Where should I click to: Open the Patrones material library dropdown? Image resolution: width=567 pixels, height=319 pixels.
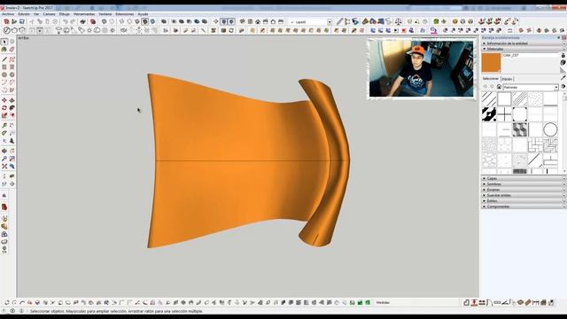(x=556, y=87)
